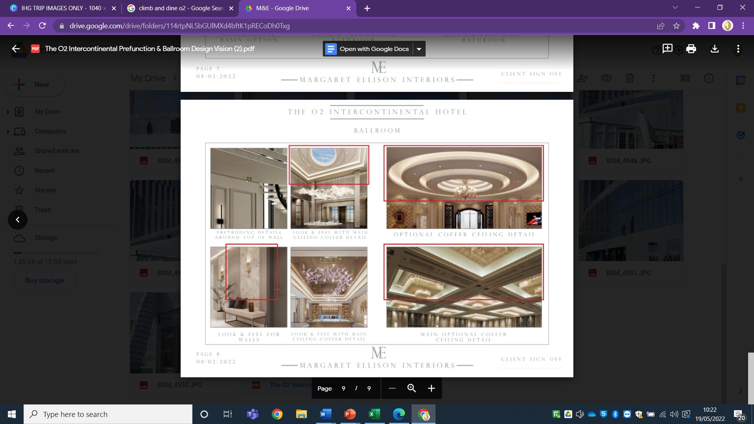Go to previous file in folder
754x424 pixels.
pyautogui.click(x=18, y=220)
